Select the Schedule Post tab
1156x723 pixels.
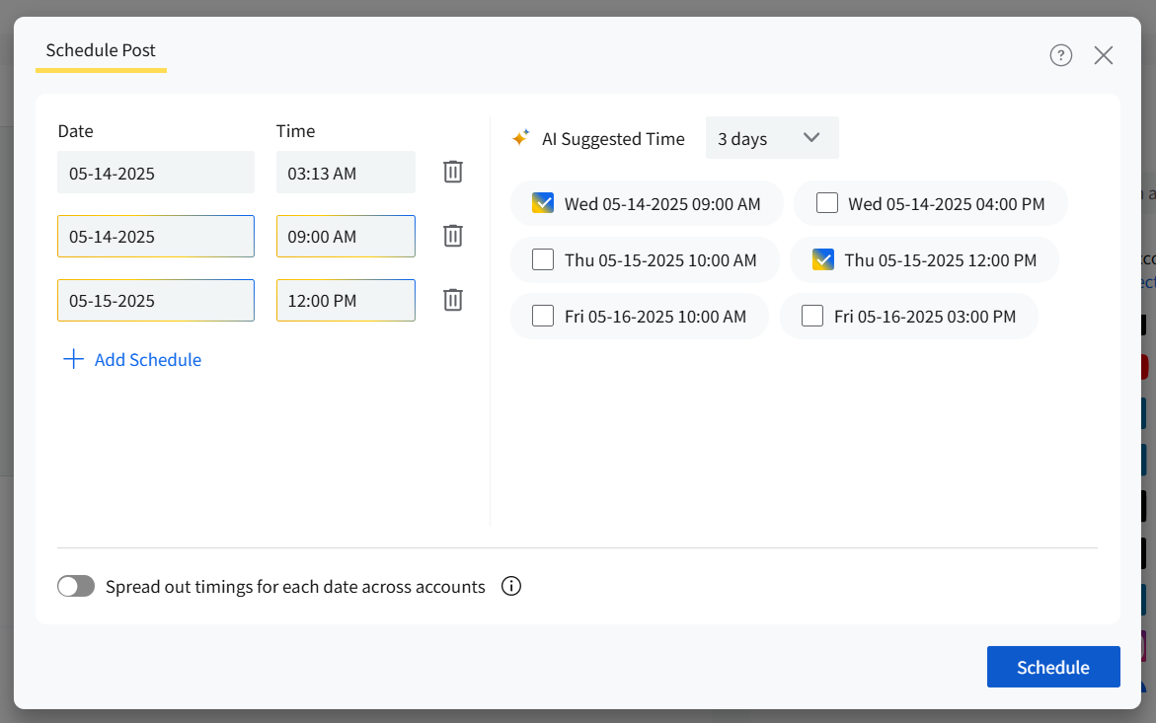tap(101, 51)
